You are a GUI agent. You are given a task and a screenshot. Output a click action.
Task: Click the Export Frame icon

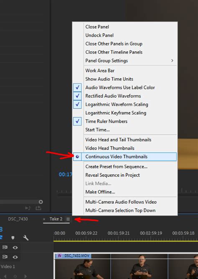[x=38, y=208]
